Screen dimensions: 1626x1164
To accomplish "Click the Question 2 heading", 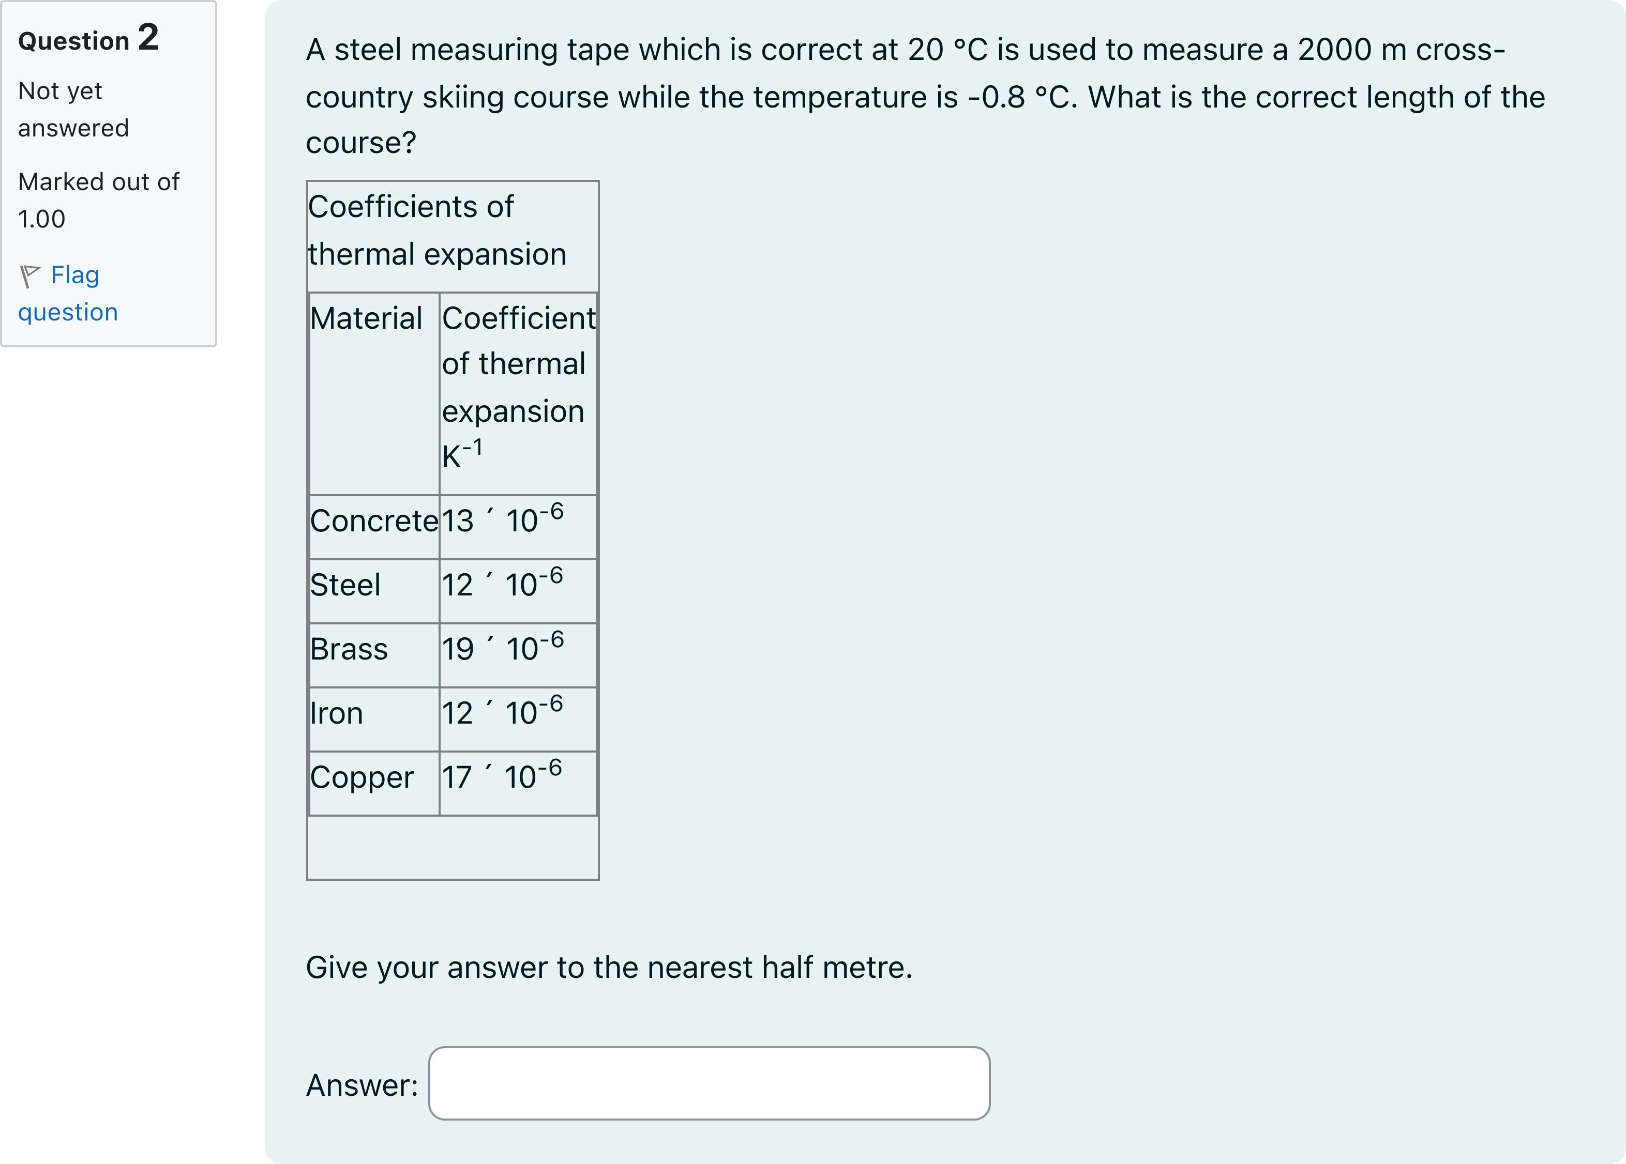I will coord(88,38).
